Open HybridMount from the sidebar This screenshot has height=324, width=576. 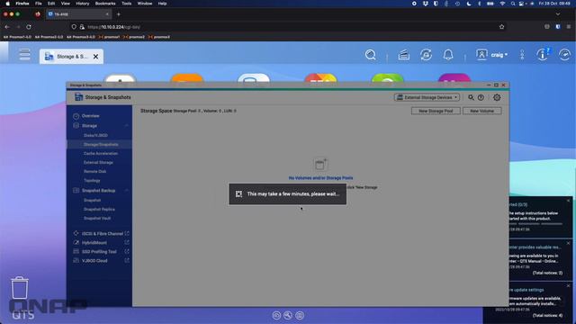click(x=94, y=243)
